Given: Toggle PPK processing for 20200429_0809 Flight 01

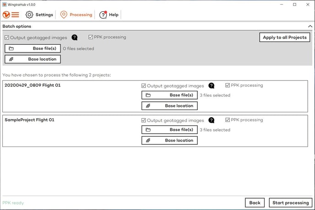Looking at the screenshot, I should 228,85.
